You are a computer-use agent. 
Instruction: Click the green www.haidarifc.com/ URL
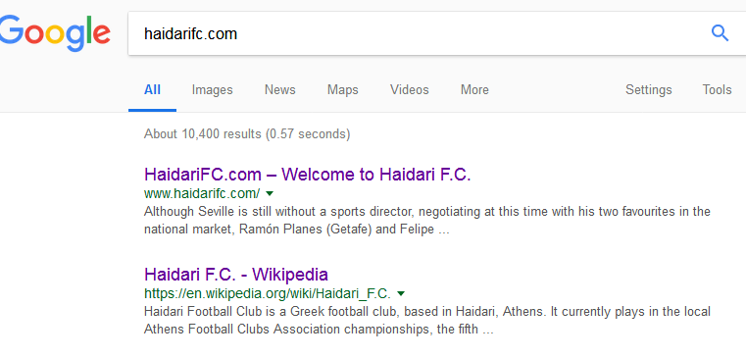pyautogui.click(x=202, y=194)
